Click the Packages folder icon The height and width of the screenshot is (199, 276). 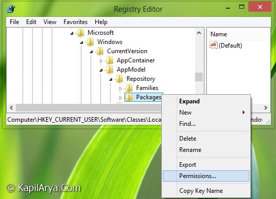point(130,97)
